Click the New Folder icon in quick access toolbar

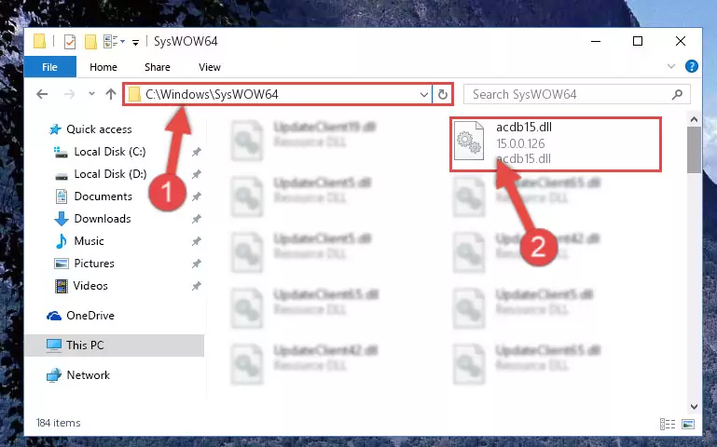(90, 42)
